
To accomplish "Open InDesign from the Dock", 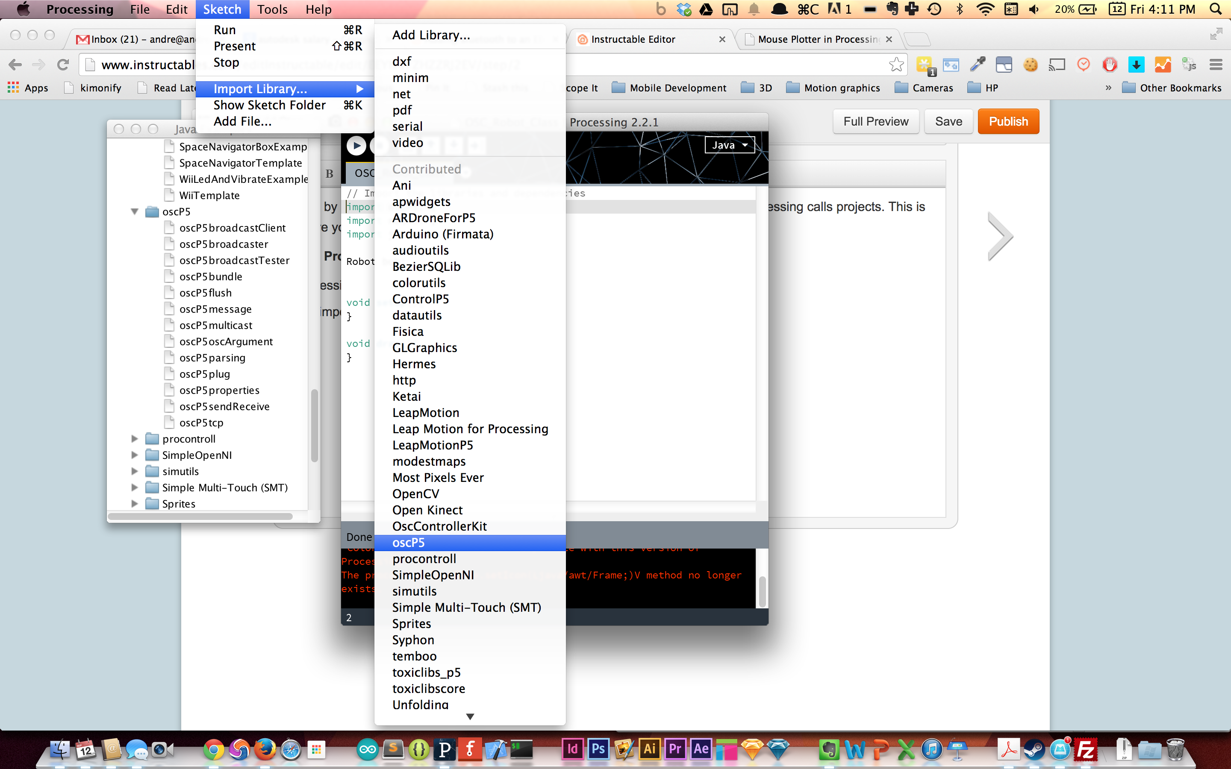I will 573,749.
